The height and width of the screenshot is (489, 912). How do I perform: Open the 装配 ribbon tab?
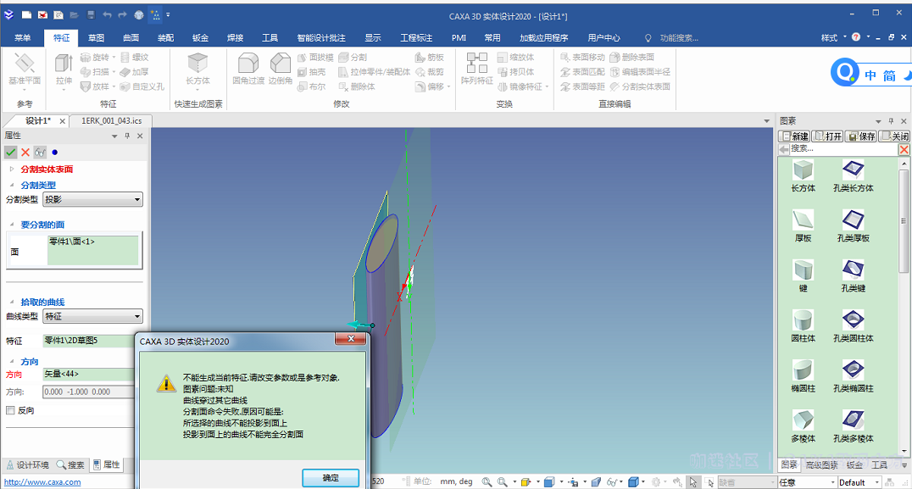point(166,38)
